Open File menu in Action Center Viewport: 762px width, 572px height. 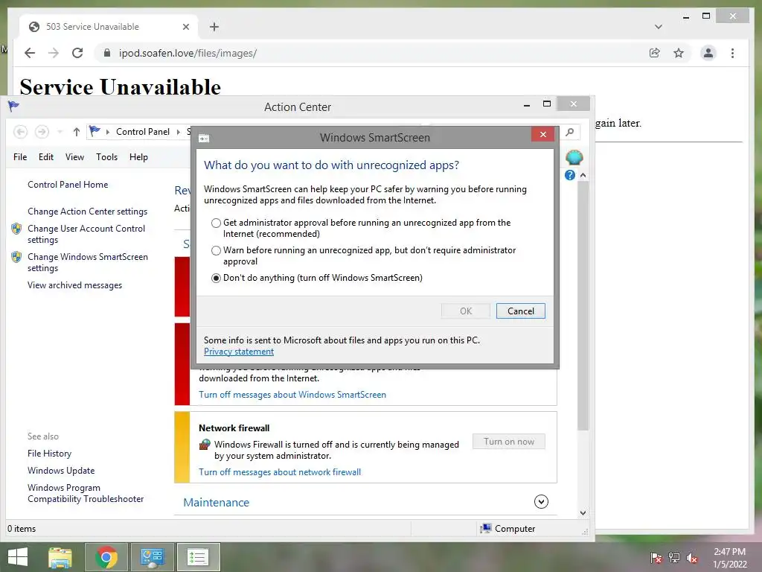point(20,157)
